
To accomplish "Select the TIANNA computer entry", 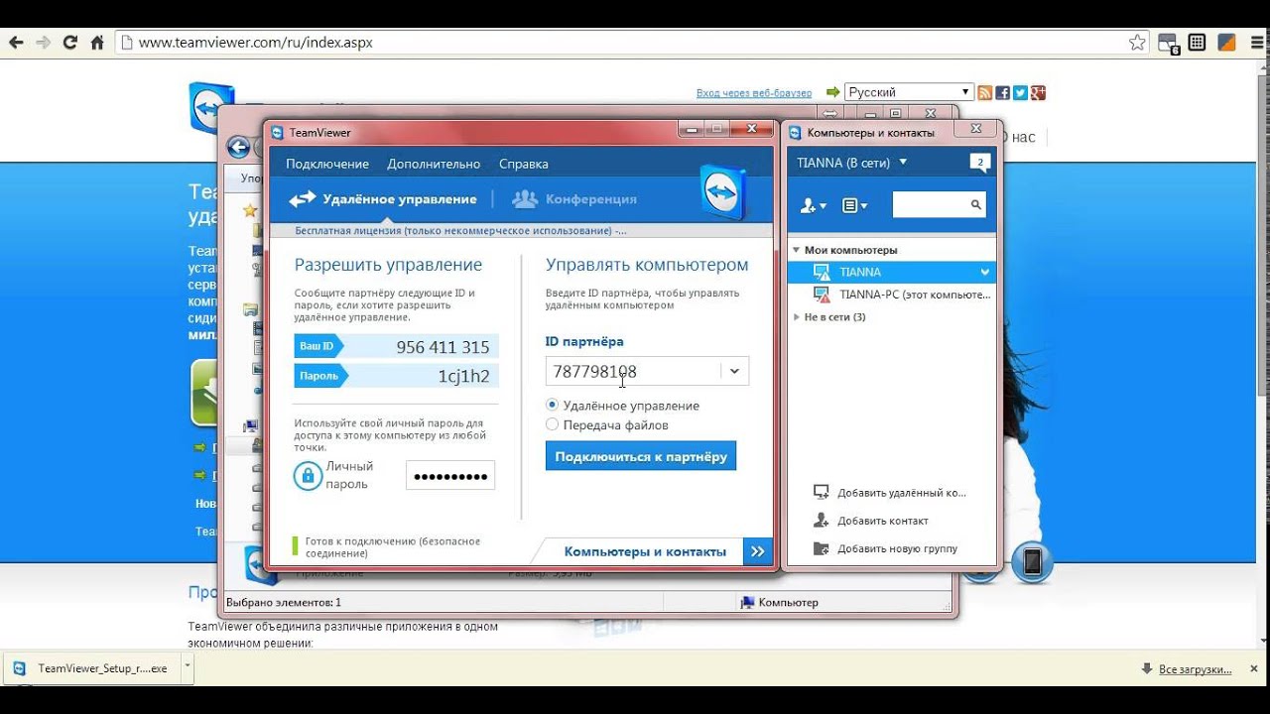I will coord(891,272).
